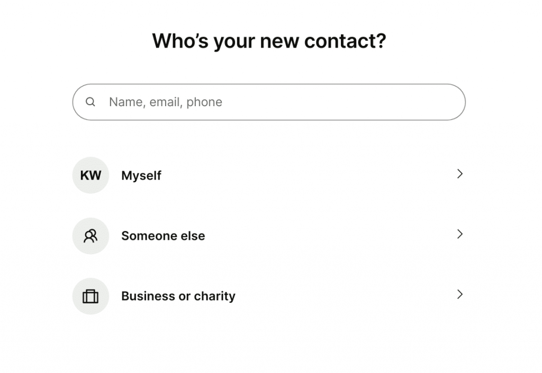
Task: Click the two-people Someone else icon
Action: tap(91, 236)
